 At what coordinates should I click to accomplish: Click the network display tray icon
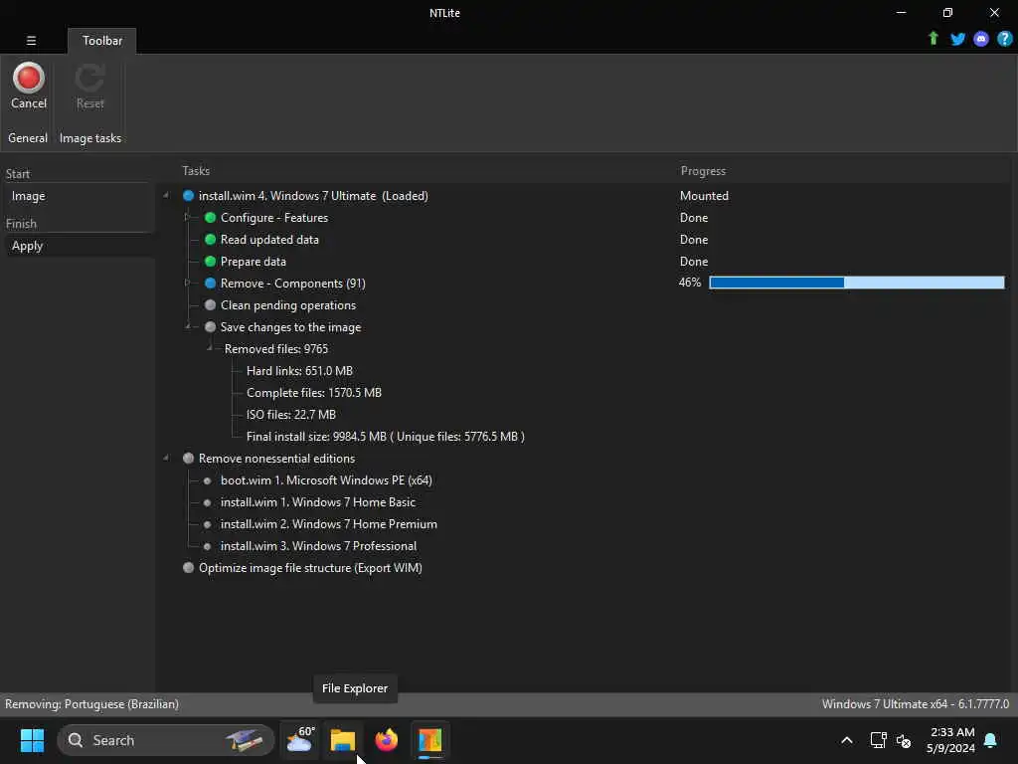pos(878,740)
